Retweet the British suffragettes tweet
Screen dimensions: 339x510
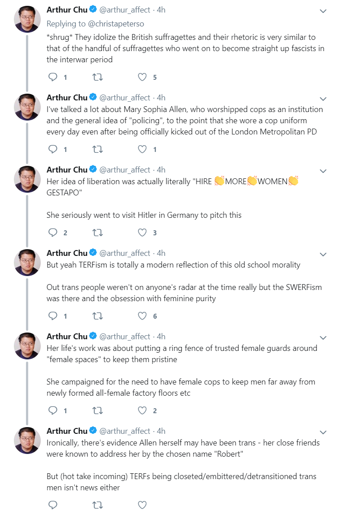98,77
